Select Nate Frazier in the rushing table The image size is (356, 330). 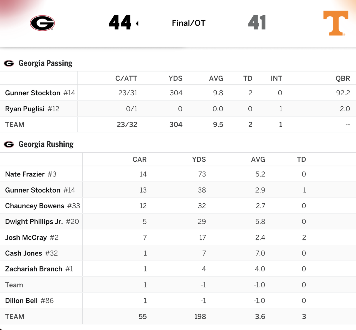tap(25, 174)
